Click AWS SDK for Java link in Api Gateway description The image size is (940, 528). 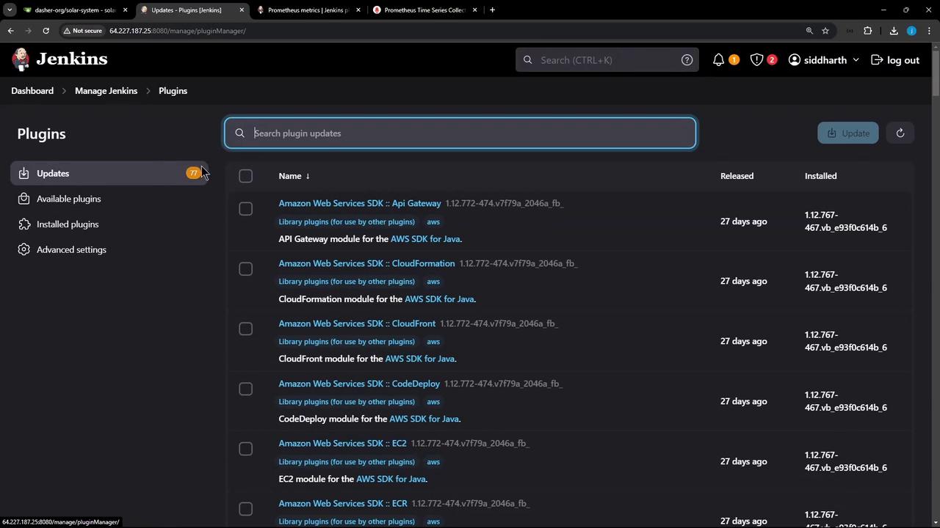click(x=425, y=239)
